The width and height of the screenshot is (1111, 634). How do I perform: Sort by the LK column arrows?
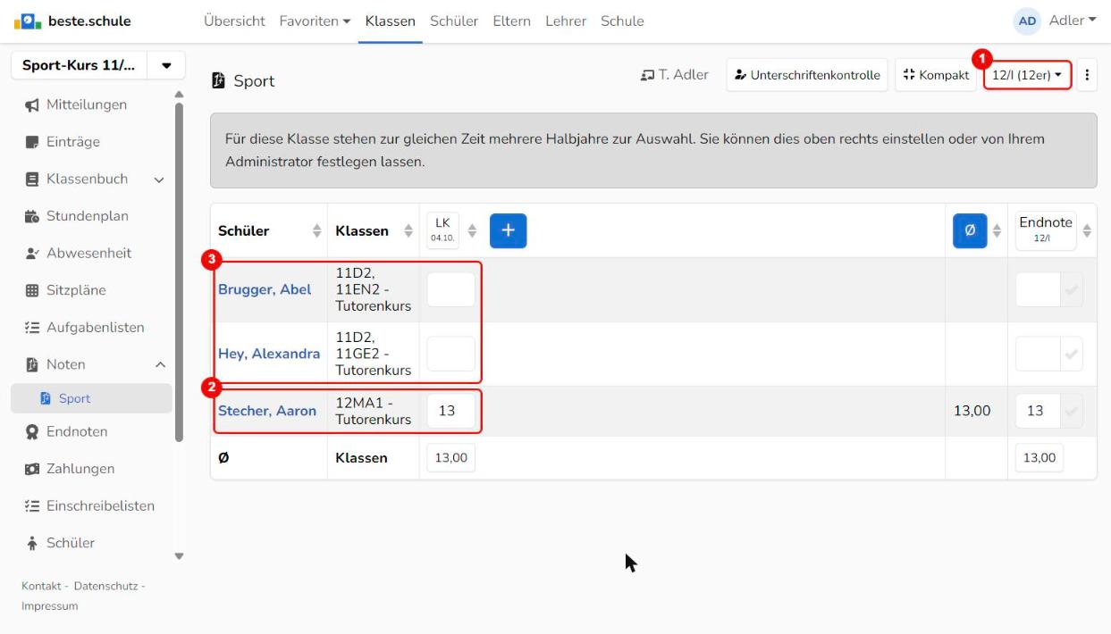474,231
